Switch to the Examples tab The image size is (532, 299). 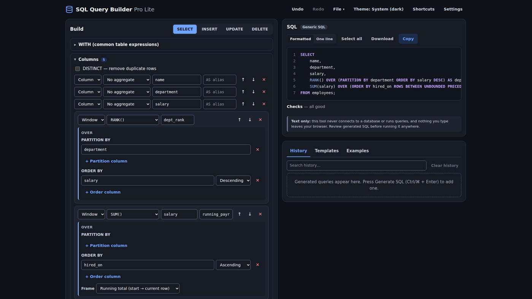pyautogui.click(x=357, y=151)
